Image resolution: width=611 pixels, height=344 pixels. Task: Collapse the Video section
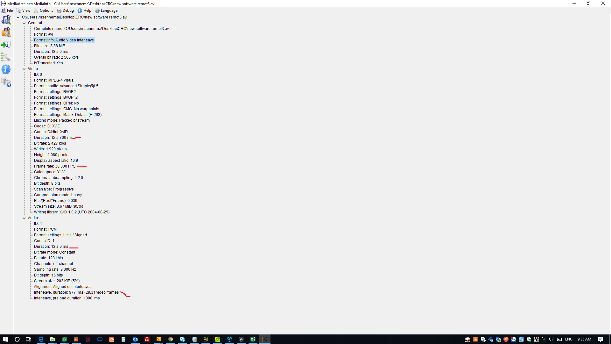coord(24,69)
